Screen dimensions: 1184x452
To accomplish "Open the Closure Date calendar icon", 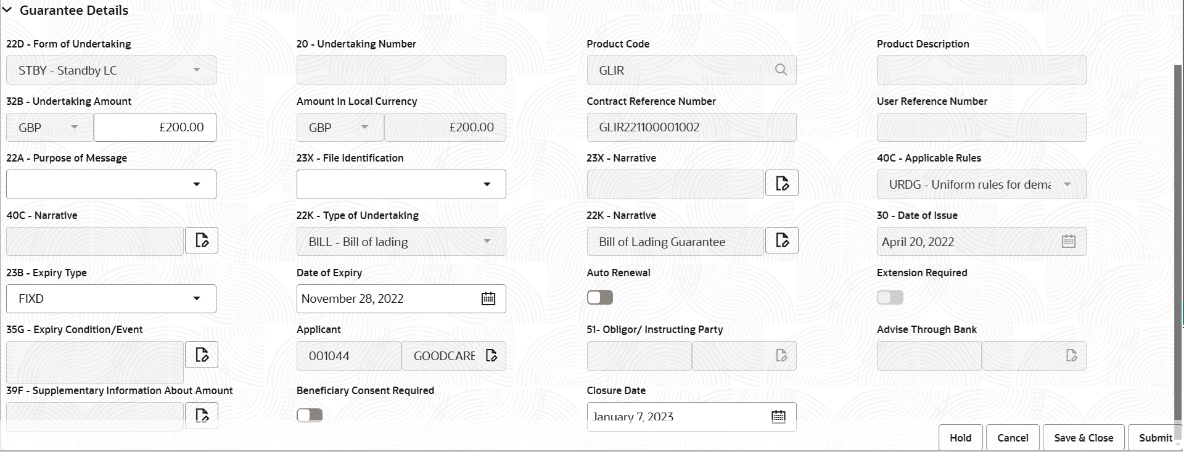I will point(779,417).
